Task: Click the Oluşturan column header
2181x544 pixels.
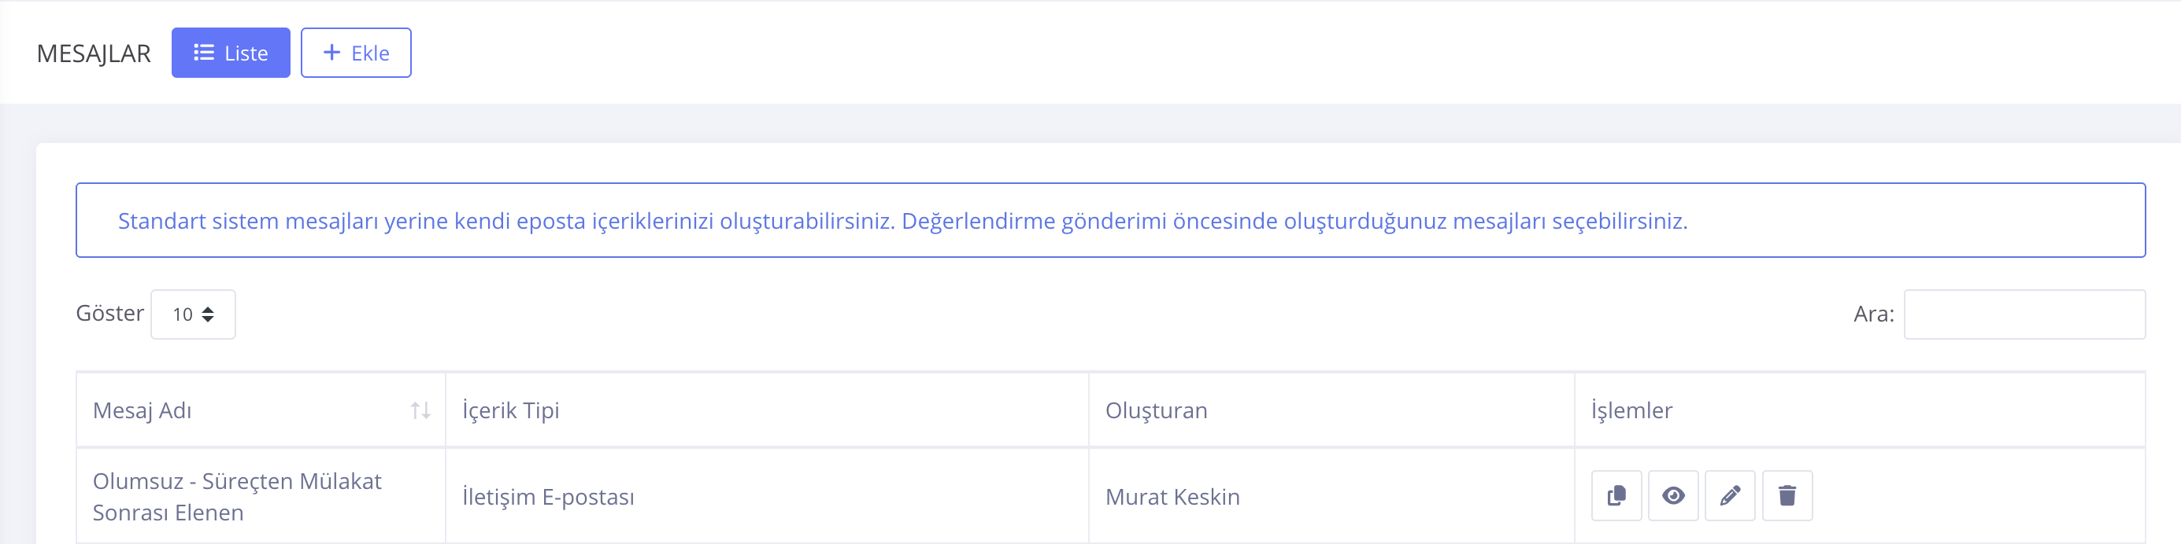Action: click(1156, 410)
